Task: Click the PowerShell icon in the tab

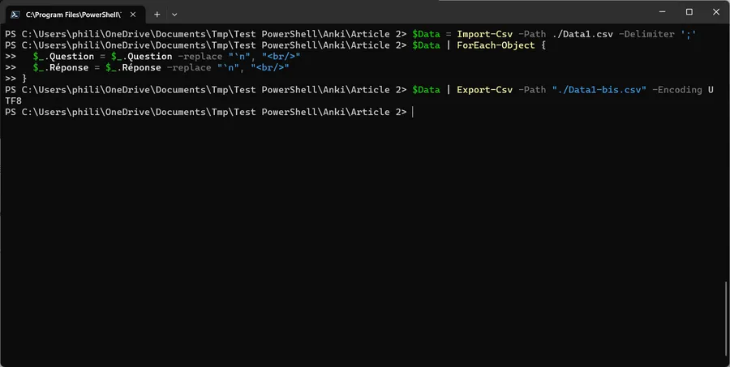Action: 14,14
